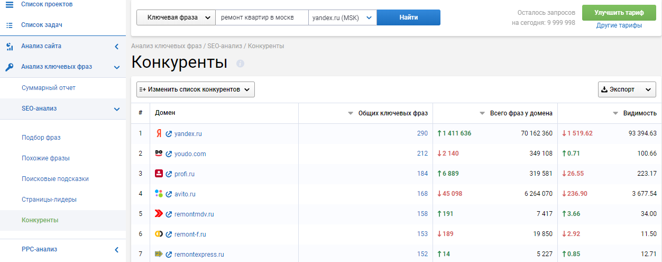
Task: Click common phrases value 168
Action: [422, 194]
